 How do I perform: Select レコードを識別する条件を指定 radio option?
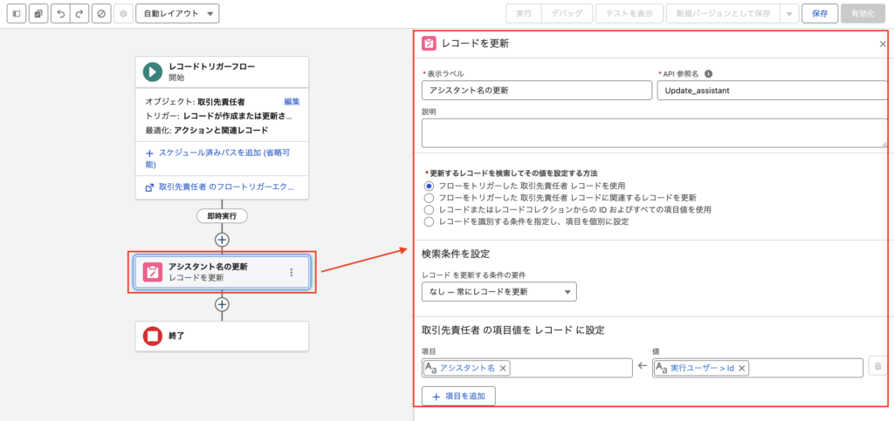(x=428, y=222)
